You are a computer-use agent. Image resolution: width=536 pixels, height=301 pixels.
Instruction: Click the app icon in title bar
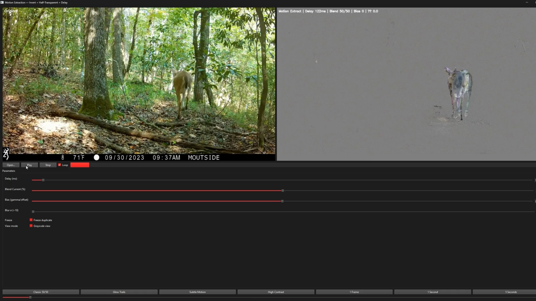[x=2, y=3]
